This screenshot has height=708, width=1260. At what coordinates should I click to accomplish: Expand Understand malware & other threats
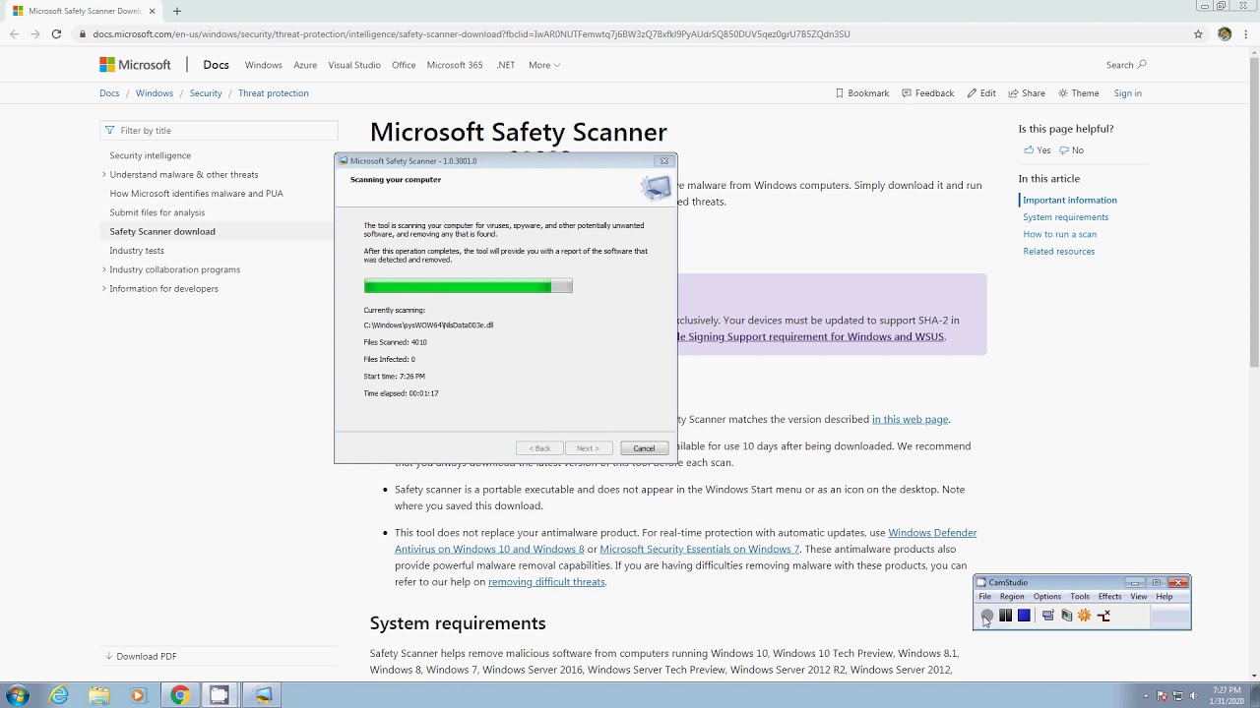click(x=104, y=175)
